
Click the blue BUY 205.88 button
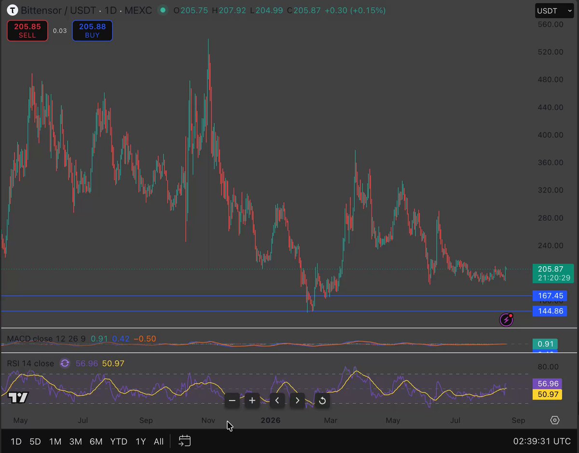tap(92, 31)
